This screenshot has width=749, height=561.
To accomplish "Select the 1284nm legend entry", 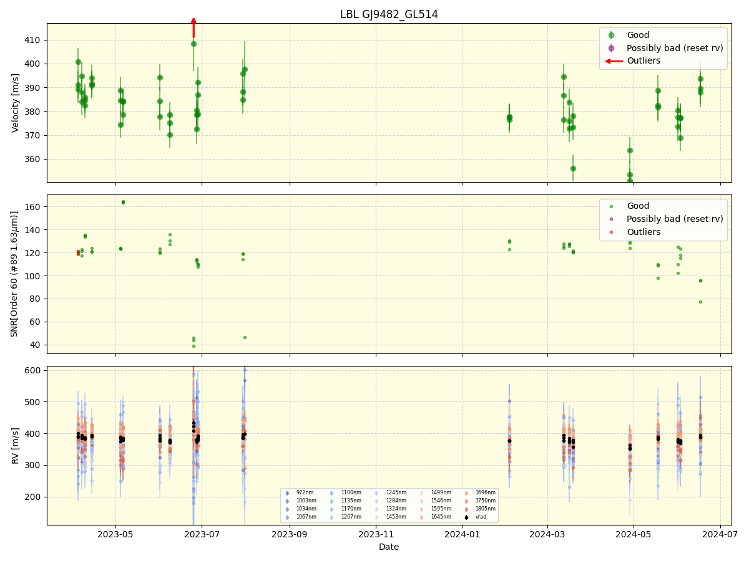I will tap(391, 501).
